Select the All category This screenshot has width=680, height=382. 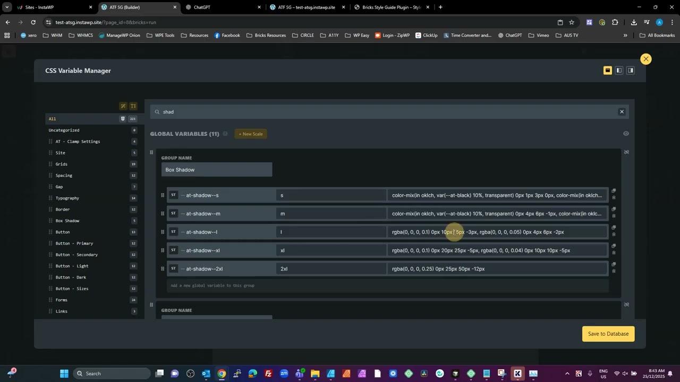point(52,119)
